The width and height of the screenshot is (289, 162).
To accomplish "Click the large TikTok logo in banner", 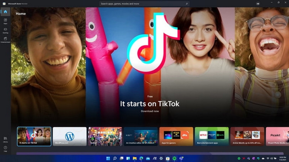I will pos(153,43).
